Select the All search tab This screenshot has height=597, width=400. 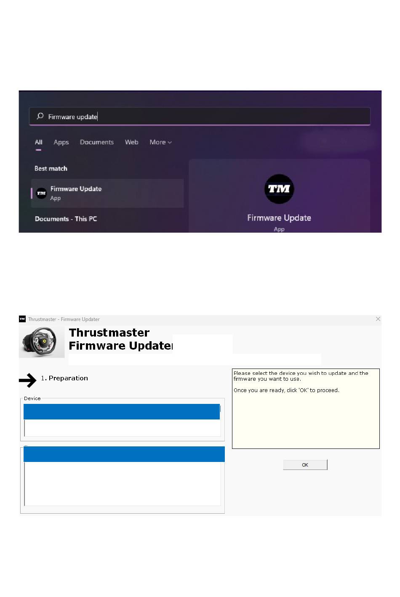[38, 142]
